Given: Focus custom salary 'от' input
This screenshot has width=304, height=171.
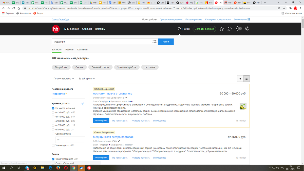Looking at the screenshot, I should pyautogui.click(x=70, y=140).
